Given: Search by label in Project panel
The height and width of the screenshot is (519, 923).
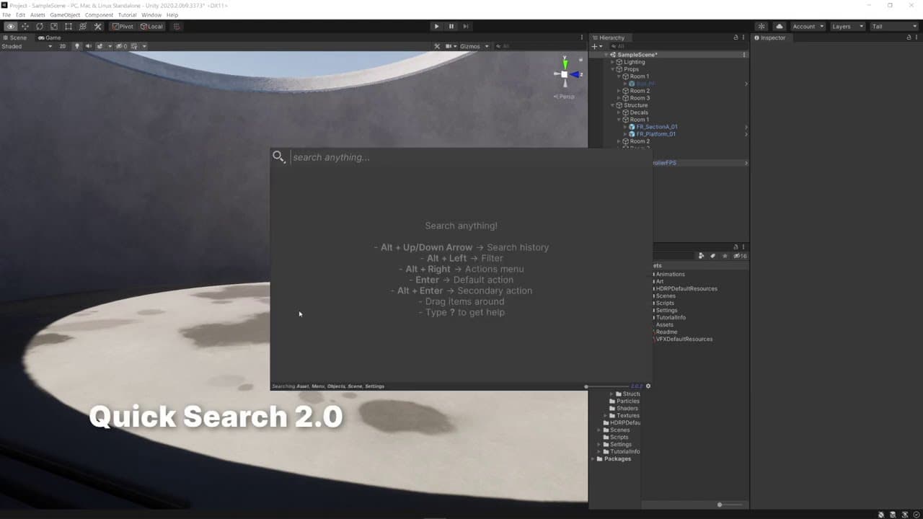Looking at the screenshot, I should point(713,256).
